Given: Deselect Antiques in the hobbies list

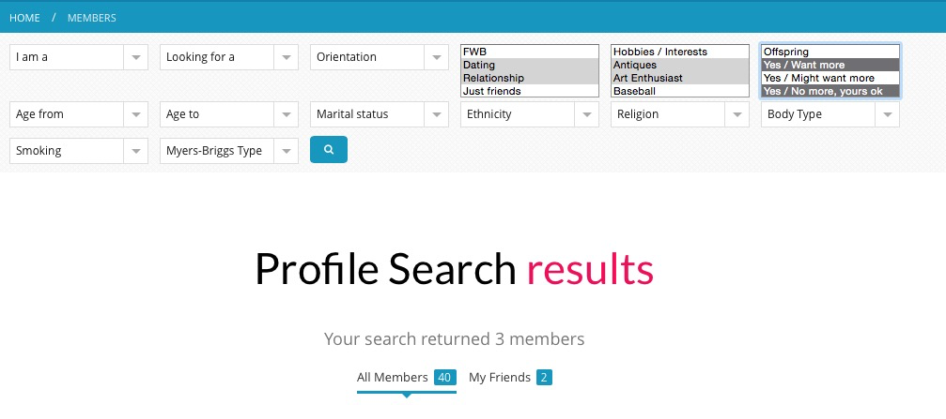Looking at the screenshot, I should [679, 65].
